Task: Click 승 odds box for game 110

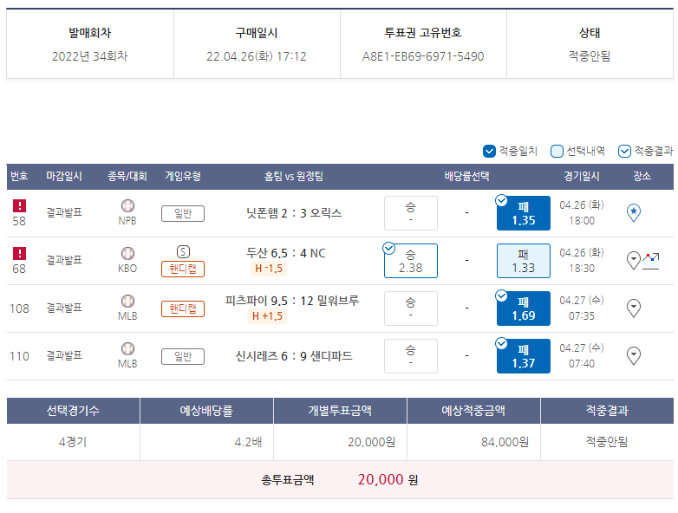Action: coord(411,356)
